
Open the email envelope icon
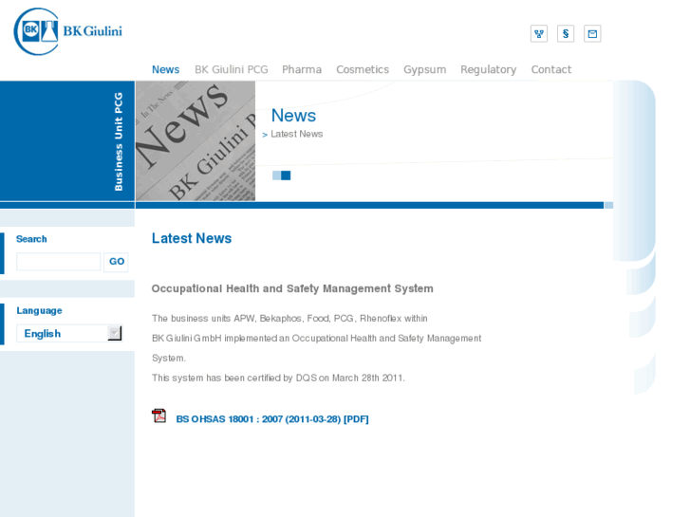[592, 34]
